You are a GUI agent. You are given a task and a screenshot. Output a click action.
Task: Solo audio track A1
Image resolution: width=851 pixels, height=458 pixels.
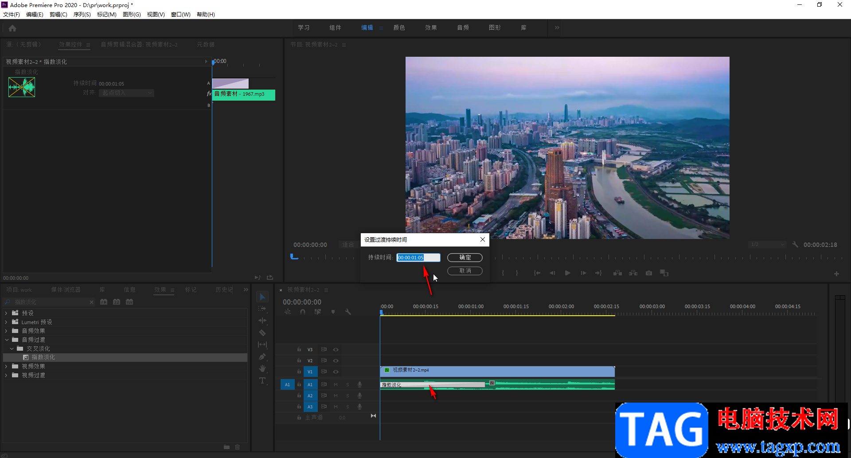(x=347, y=385)
